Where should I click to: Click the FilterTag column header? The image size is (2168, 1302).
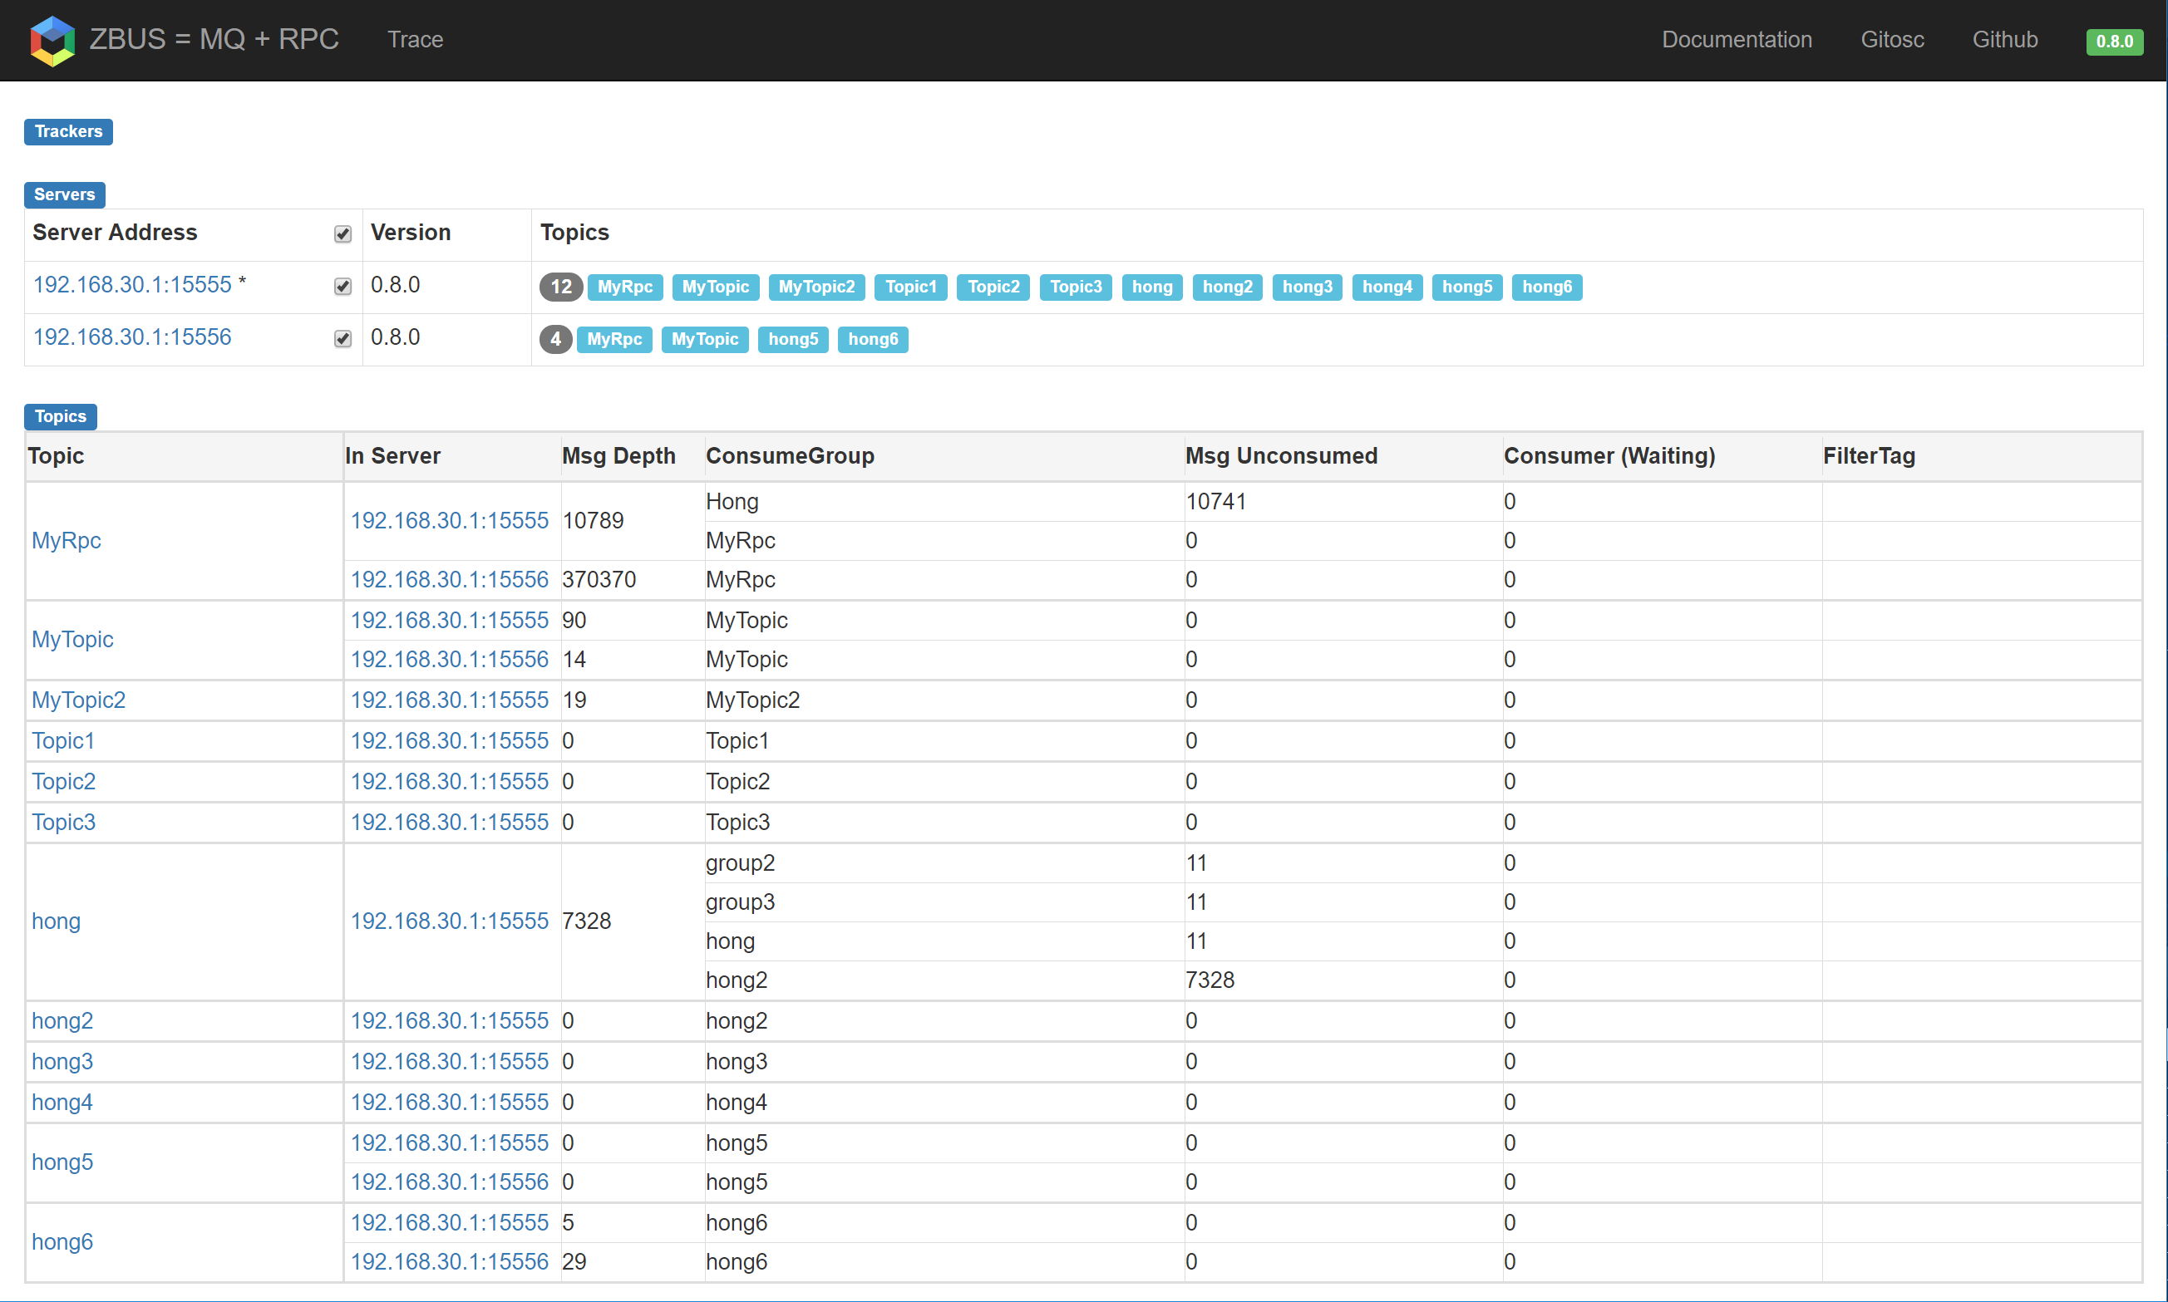1869,456
